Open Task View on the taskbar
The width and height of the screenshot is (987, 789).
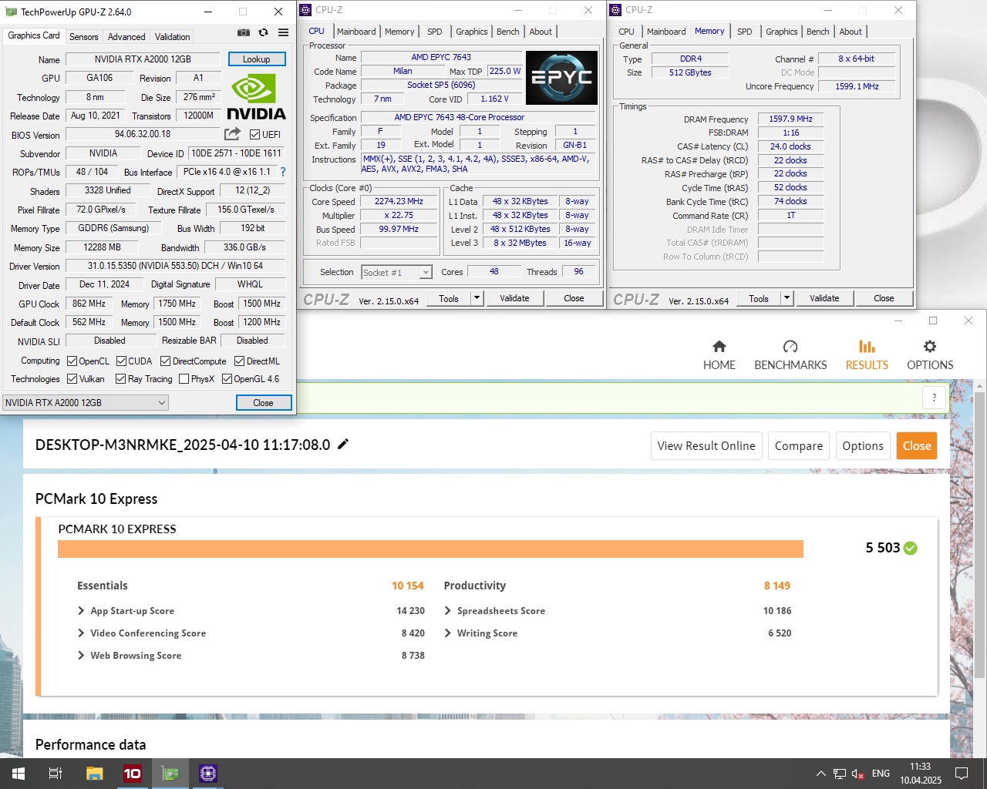pyautogui.click(x=56, y=774)
